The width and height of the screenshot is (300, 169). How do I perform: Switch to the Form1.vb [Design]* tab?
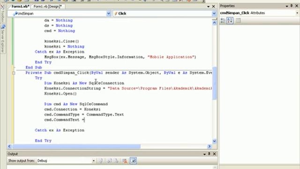click(47, 7)
